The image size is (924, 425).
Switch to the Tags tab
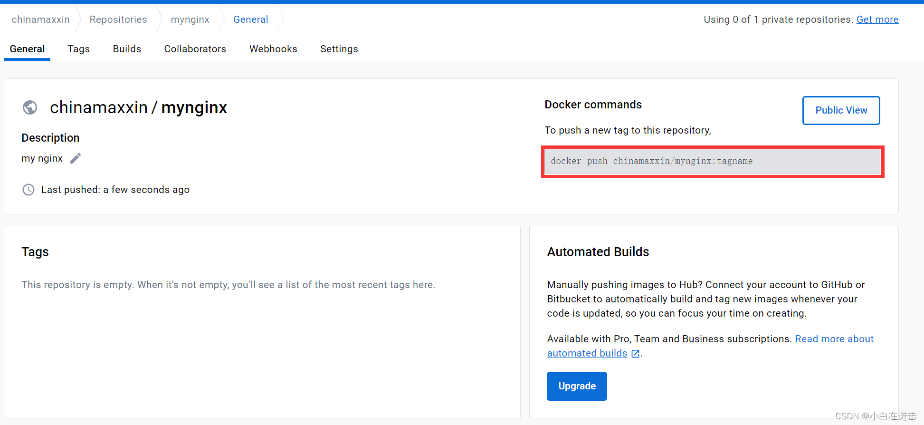point(79,49)
